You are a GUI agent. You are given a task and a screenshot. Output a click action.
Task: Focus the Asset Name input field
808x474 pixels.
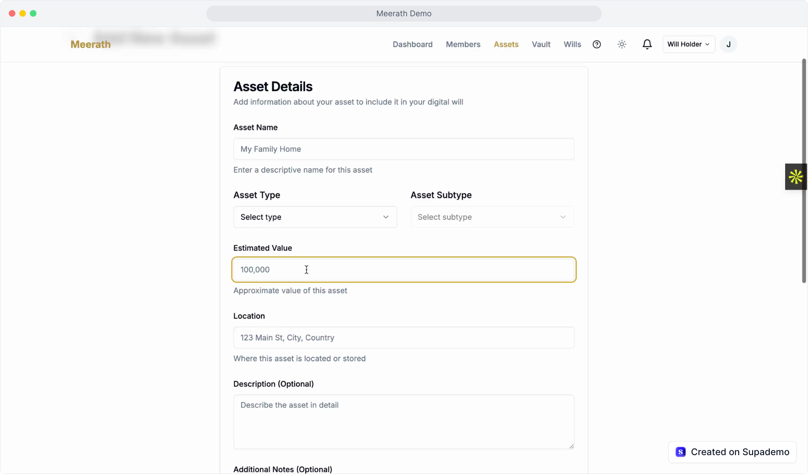tap(404, 149)
